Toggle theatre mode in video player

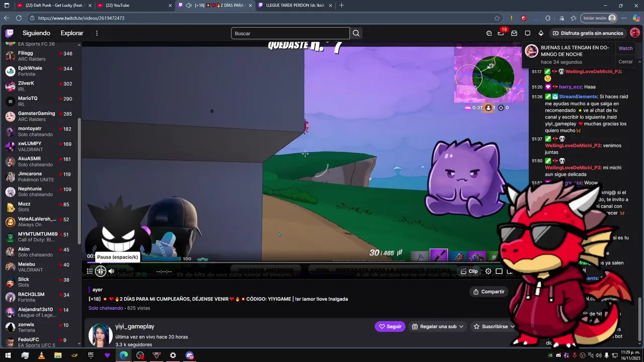click(x=499, y=271)
